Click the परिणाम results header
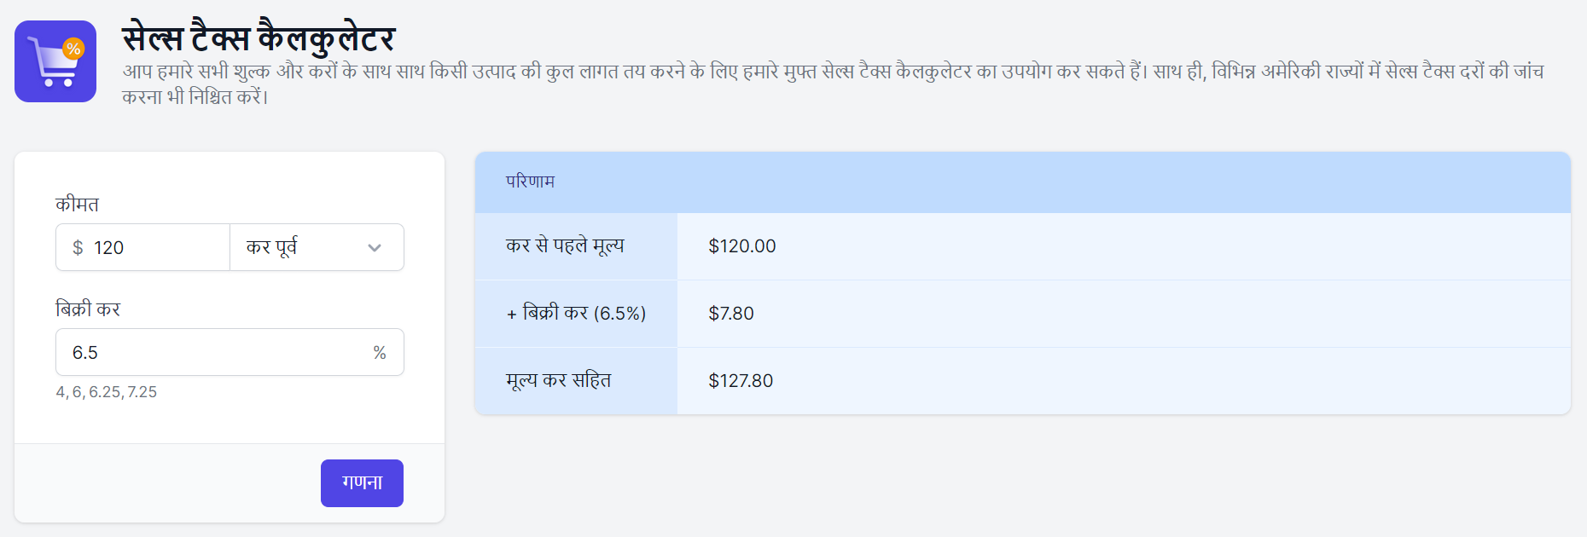Image resolution: width=1587 pixels, height=537 pixels. coord(530,182)
